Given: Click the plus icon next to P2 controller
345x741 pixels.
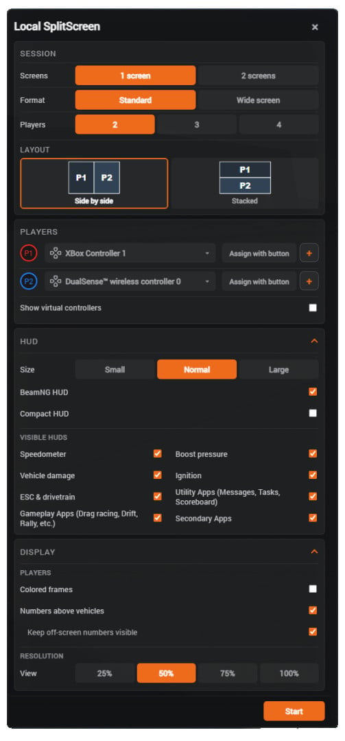Looking at the screenshot, I should tap(309, 281).
